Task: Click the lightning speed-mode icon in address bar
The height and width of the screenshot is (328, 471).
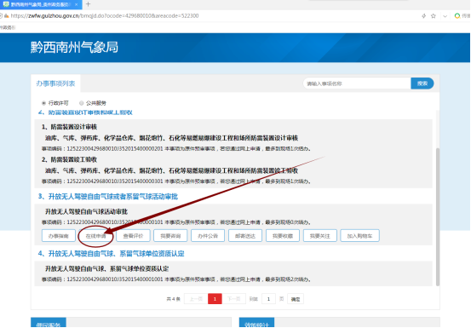Action: 424,16
